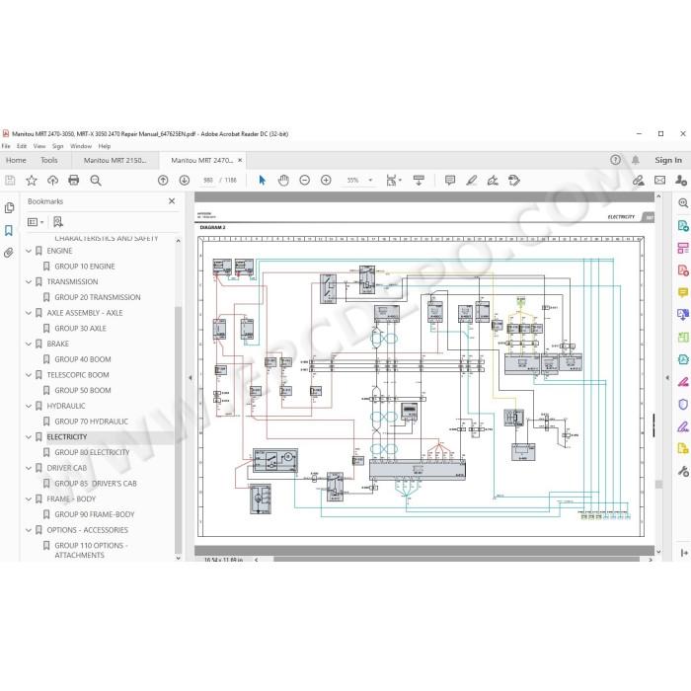Click the Save file icon
Image resolution: width=691 pixels, height=691 pixels.
[x=10, y=181]
